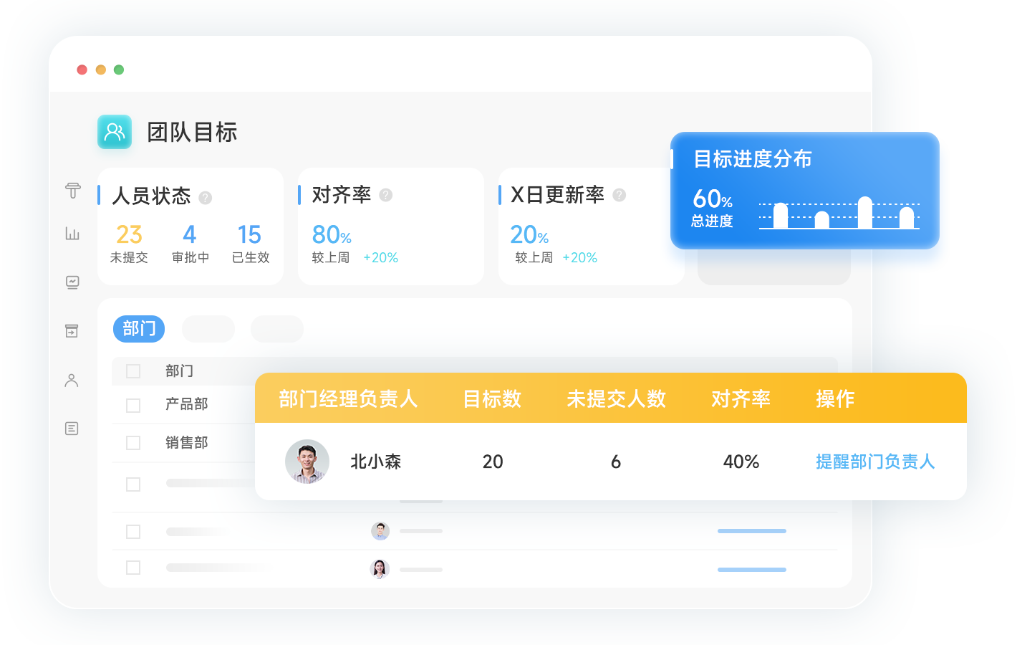
Task: Click the 北小森 avatar photo
Action: 307,462
